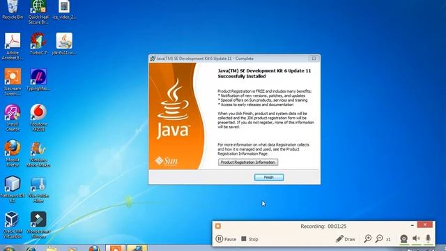
Task: Click the x1 zoom level indicator
Action: 388,239
